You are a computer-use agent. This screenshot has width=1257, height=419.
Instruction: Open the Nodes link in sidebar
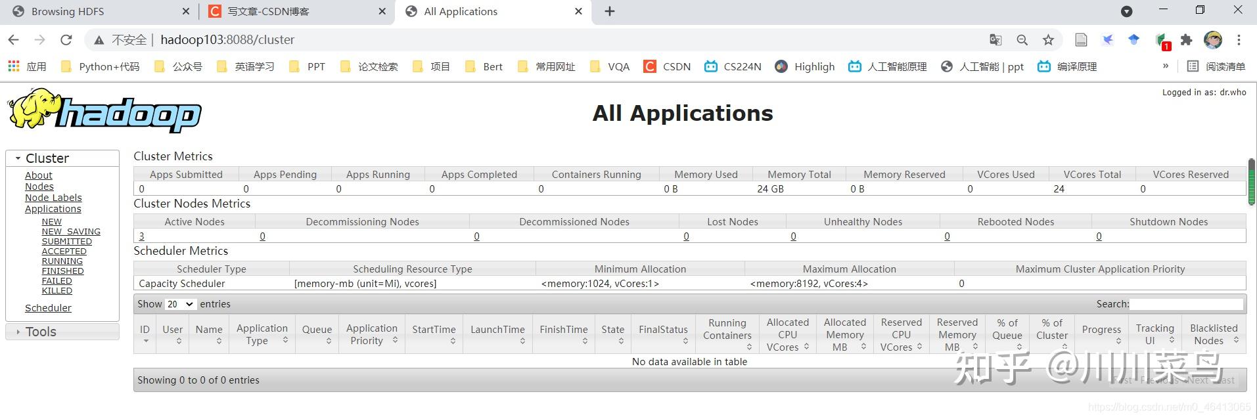click(39, 187)
